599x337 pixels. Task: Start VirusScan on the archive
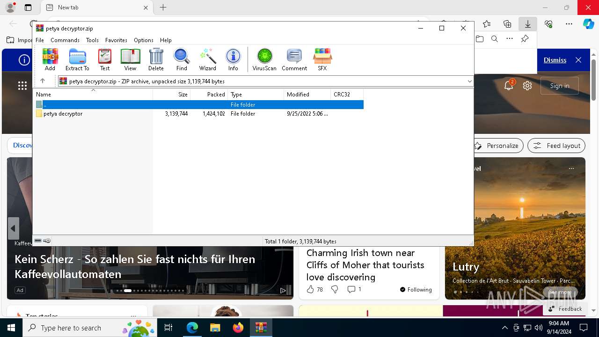pyautogui.click(x=264, y=59)
